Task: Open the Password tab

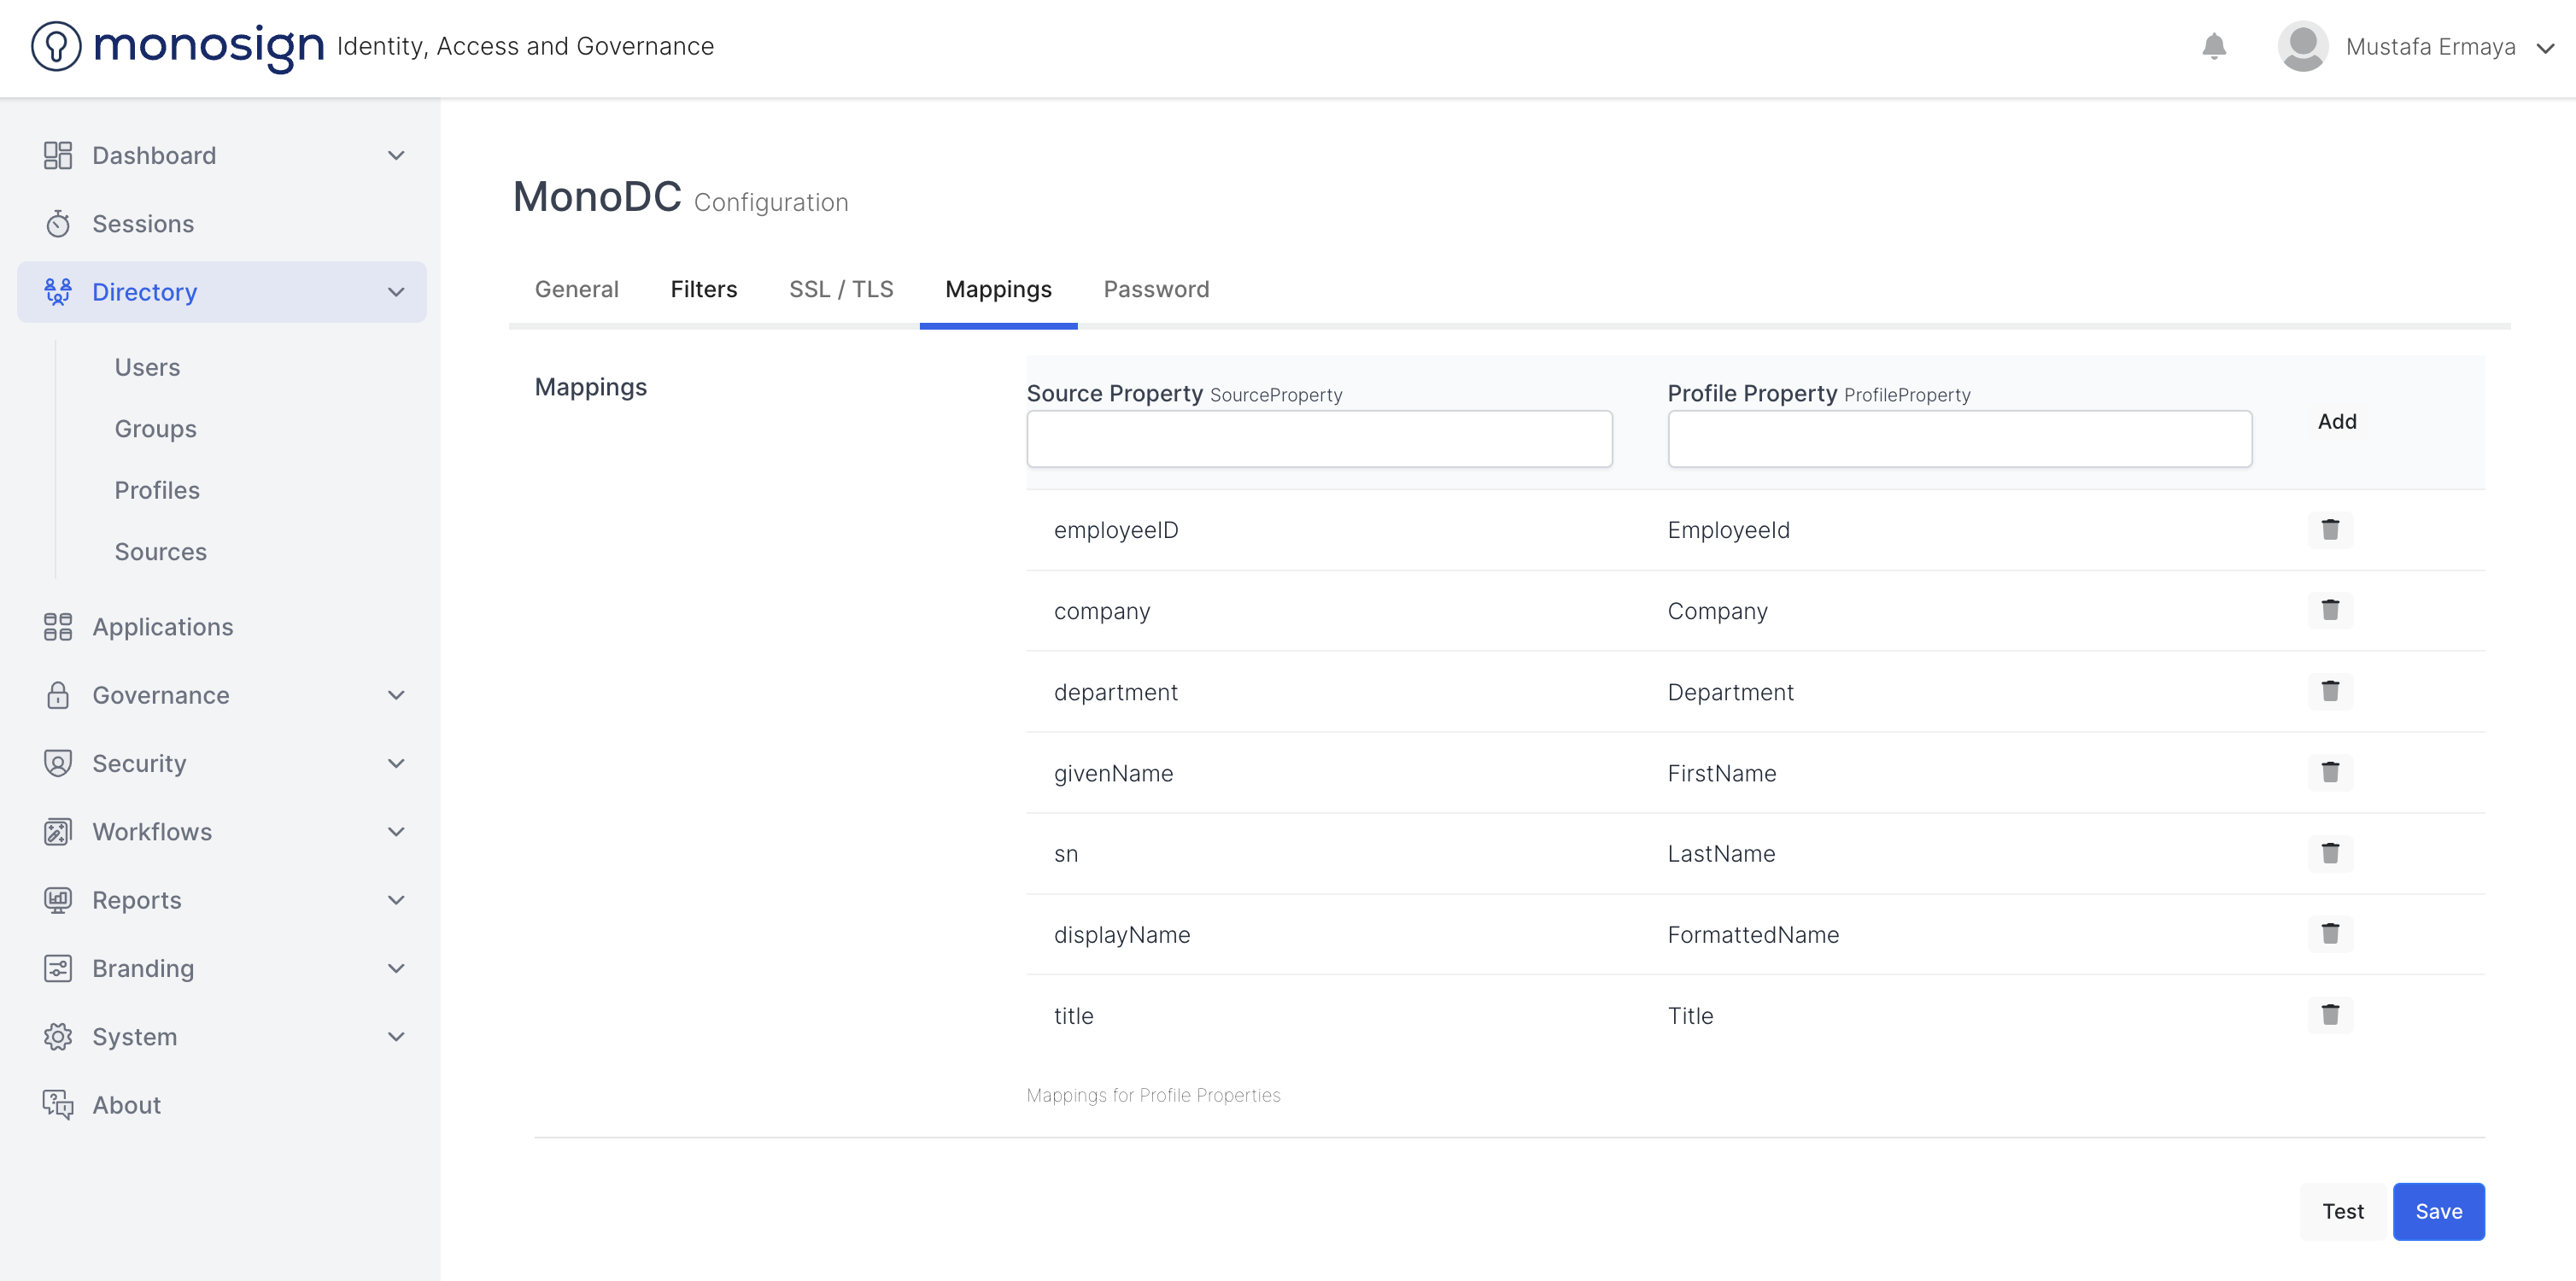Action: pyautogui.click(x=1156, y=289)
